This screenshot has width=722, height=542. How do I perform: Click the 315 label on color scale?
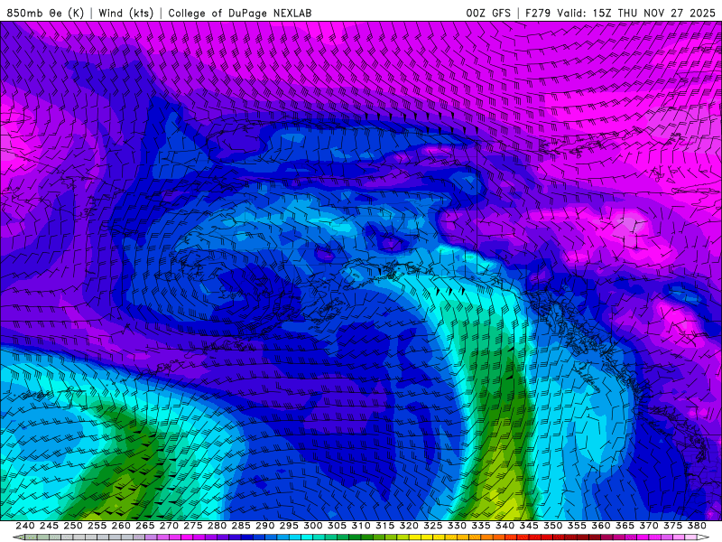pos(384,526)
